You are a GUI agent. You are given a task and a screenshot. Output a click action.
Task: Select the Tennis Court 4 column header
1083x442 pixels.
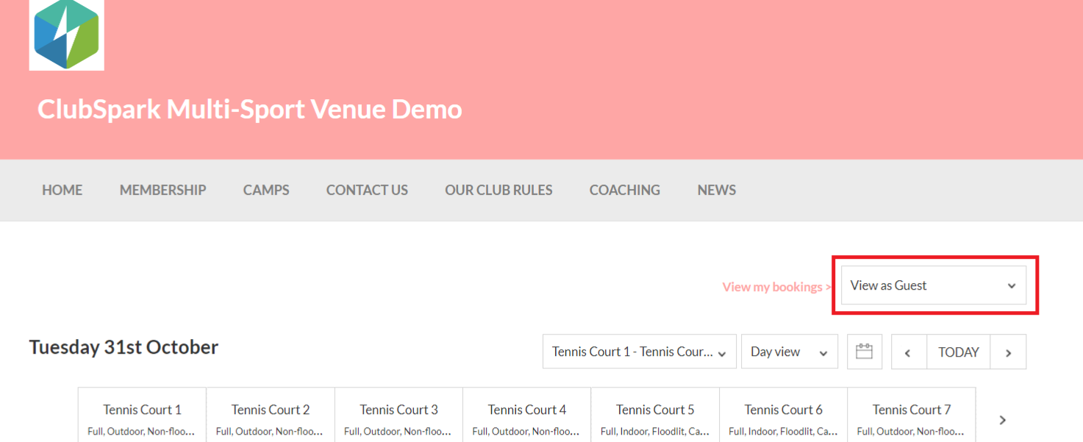coord(527,415)
